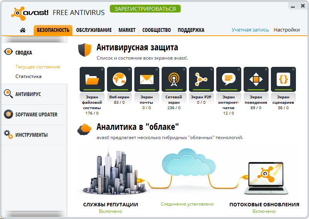Click СЛУЖБЫ РЕПУТАЦИИ heading
Screen dimensions: 309x219
pos(110,205)
